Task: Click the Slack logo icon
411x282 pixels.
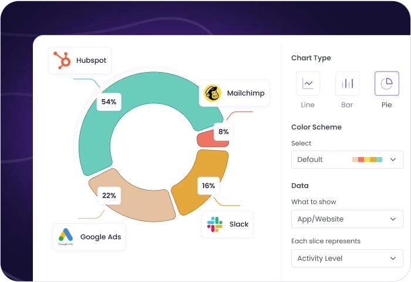Action: [x=215, y=224]
